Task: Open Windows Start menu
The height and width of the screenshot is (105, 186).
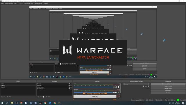Action: [2, 103]
